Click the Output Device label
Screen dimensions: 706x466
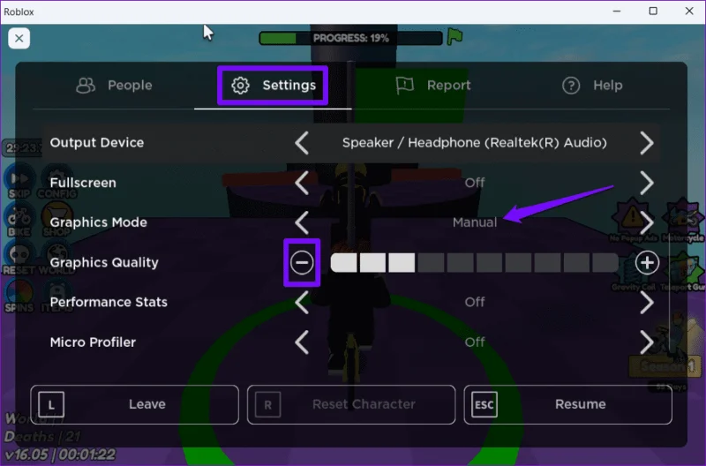[x=97, y=143]
